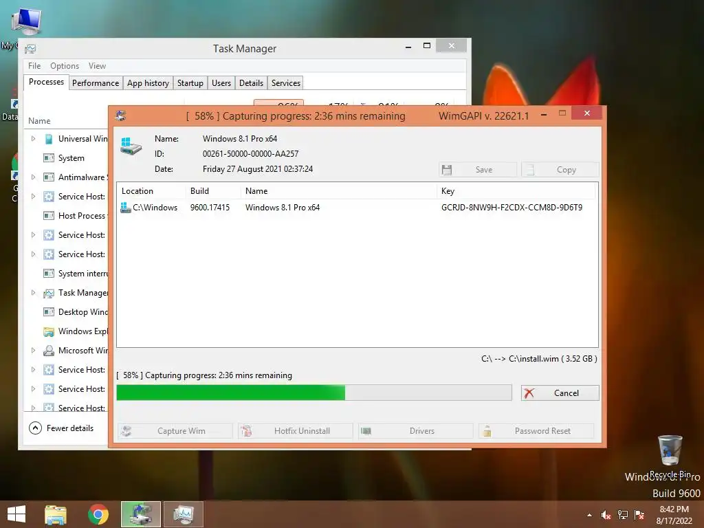
Task: Click the product key GCRJD-8NW9H-F2CDX-CCM8D-9D6T9
Action: pos(511,208)
